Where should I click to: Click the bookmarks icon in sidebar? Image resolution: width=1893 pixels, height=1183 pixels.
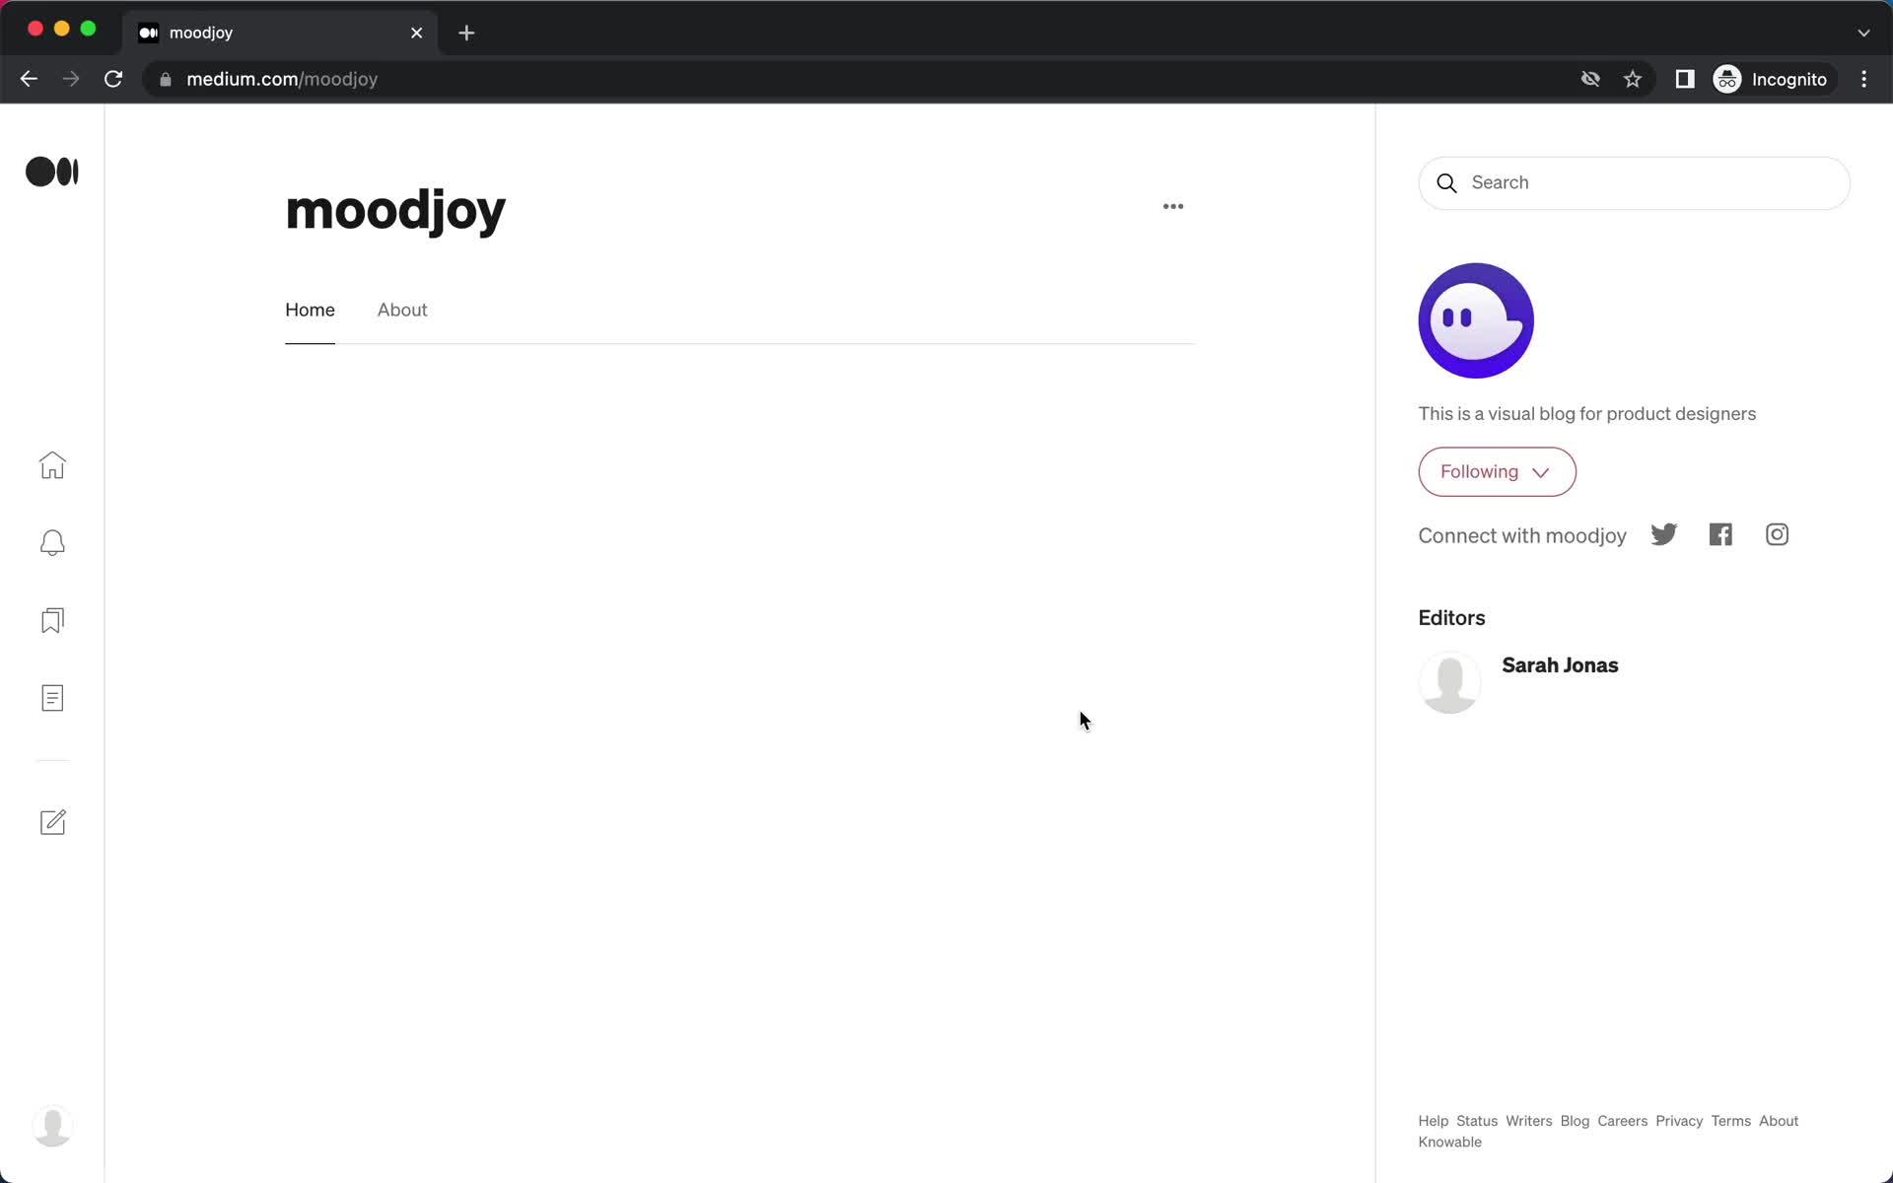[x=53, y=620]
